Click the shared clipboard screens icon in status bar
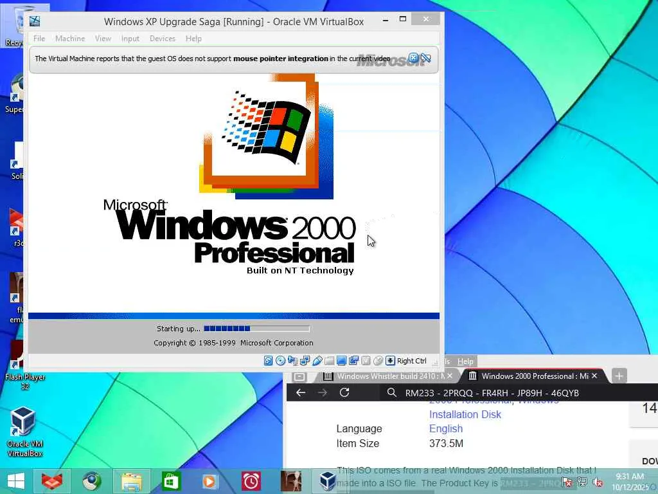 [x=354, y=360]
